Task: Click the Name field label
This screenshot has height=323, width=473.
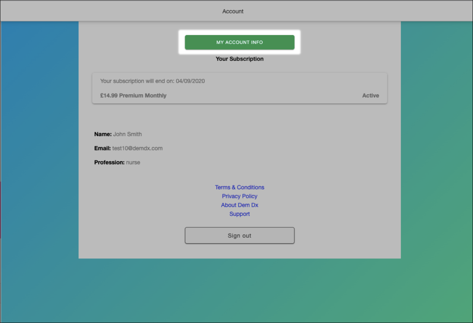Action: [x=103, y=134]
